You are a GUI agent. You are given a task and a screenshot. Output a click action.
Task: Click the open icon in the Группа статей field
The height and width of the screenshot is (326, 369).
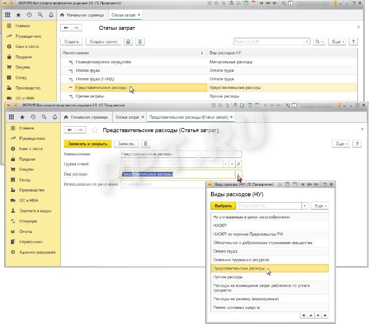[239, 164]
